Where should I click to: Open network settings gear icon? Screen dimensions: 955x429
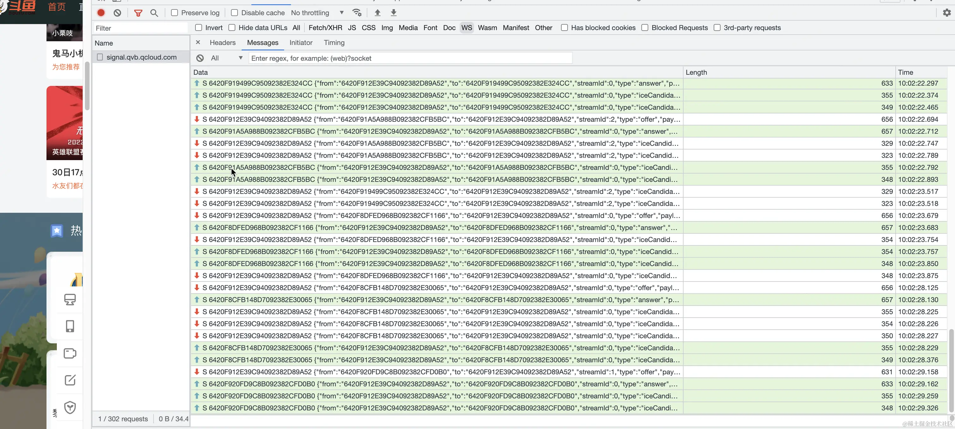(946, 13)
